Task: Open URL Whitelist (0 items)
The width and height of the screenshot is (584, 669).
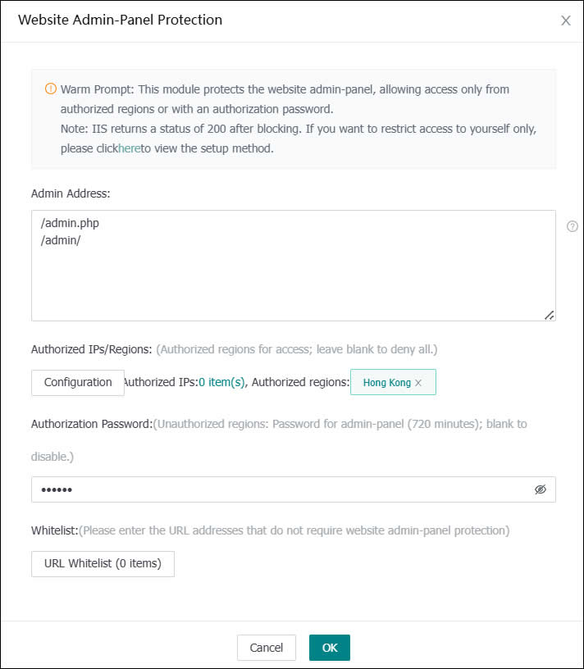Action: 102,564
